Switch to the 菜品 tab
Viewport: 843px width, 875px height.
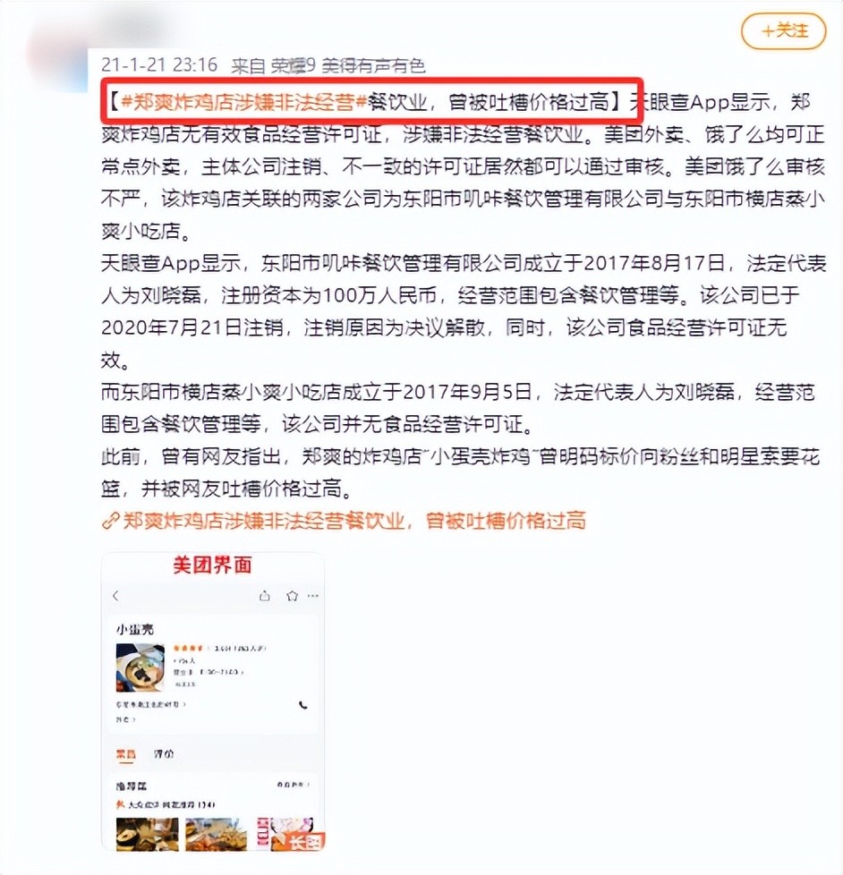(x=126, y=754)
